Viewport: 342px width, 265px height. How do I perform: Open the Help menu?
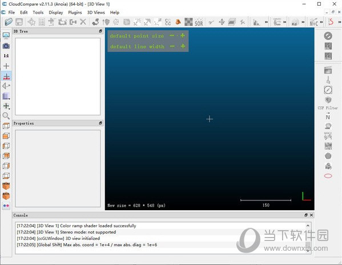click(x=115, y=13)
